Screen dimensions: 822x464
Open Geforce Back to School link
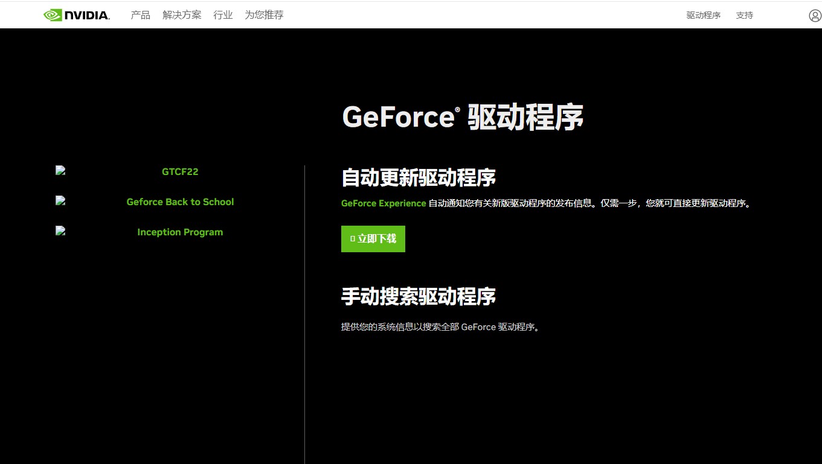click(x=180, y=202)
